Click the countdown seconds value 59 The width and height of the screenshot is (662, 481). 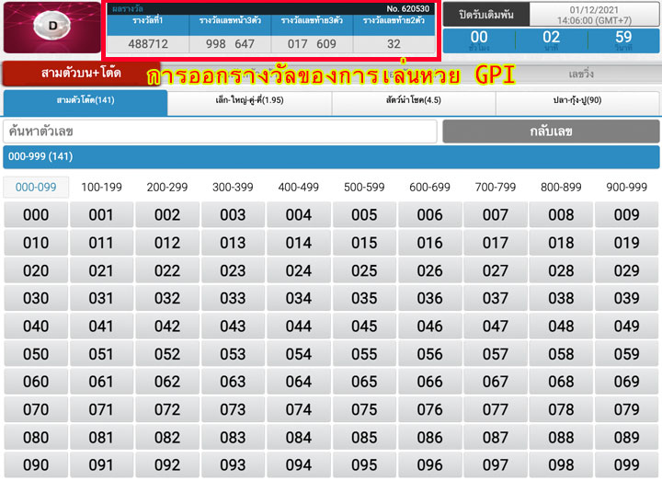[x=623, y=37]
